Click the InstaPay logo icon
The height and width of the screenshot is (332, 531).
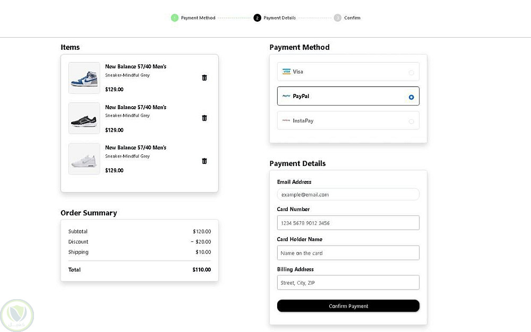coord(286,121)
